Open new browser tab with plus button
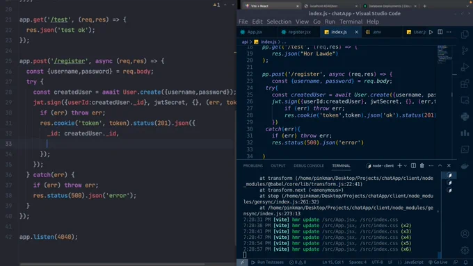Image resolution: width=473 pixels, height=266 pixels. [x=425, y=6]
